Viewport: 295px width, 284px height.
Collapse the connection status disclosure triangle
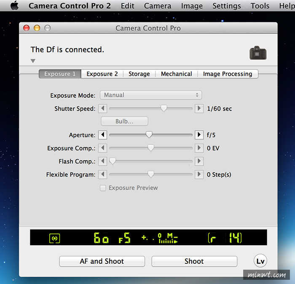tap(33, 61)
